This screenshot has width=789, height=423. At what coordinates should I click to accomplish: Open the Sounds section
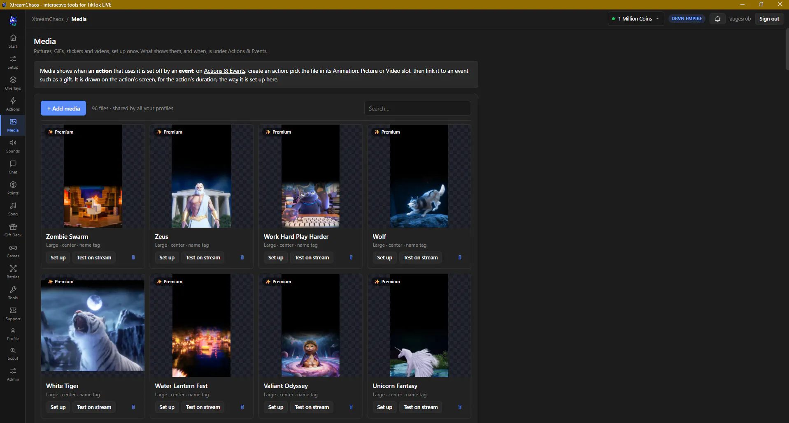(x=13, y=146)
